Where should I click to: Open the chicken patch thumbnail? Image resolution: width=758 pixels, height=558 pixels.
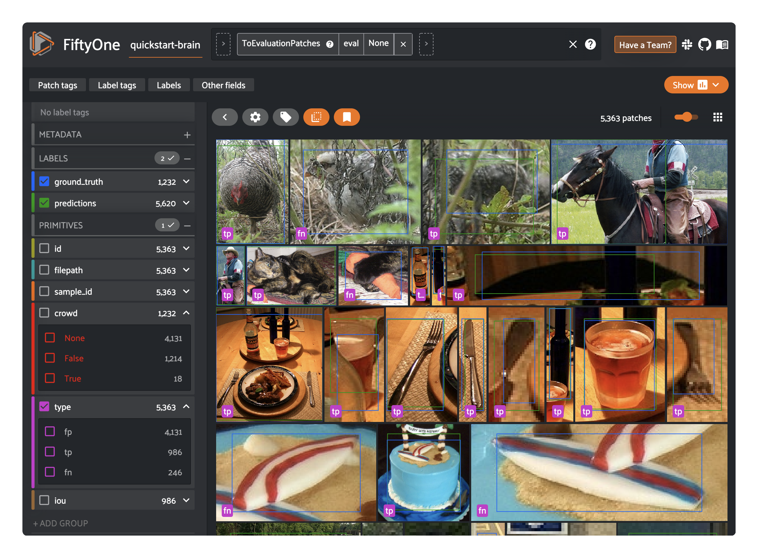tap(252, 192)
